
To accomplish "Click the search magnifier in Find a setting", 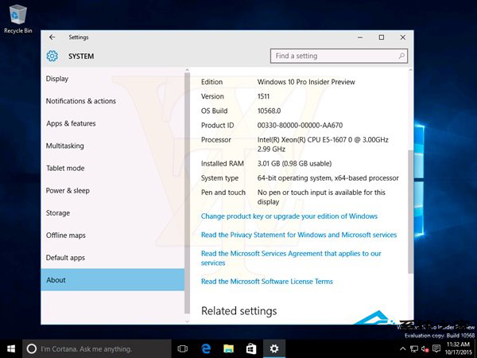I will tap(401, 56).
